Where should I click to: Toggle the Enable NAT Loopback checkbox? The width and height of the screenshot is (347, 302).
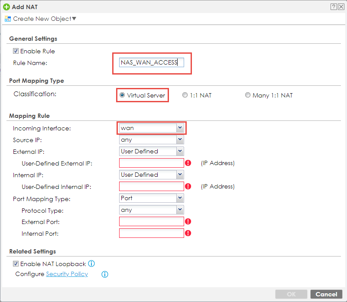coord(16,263)
